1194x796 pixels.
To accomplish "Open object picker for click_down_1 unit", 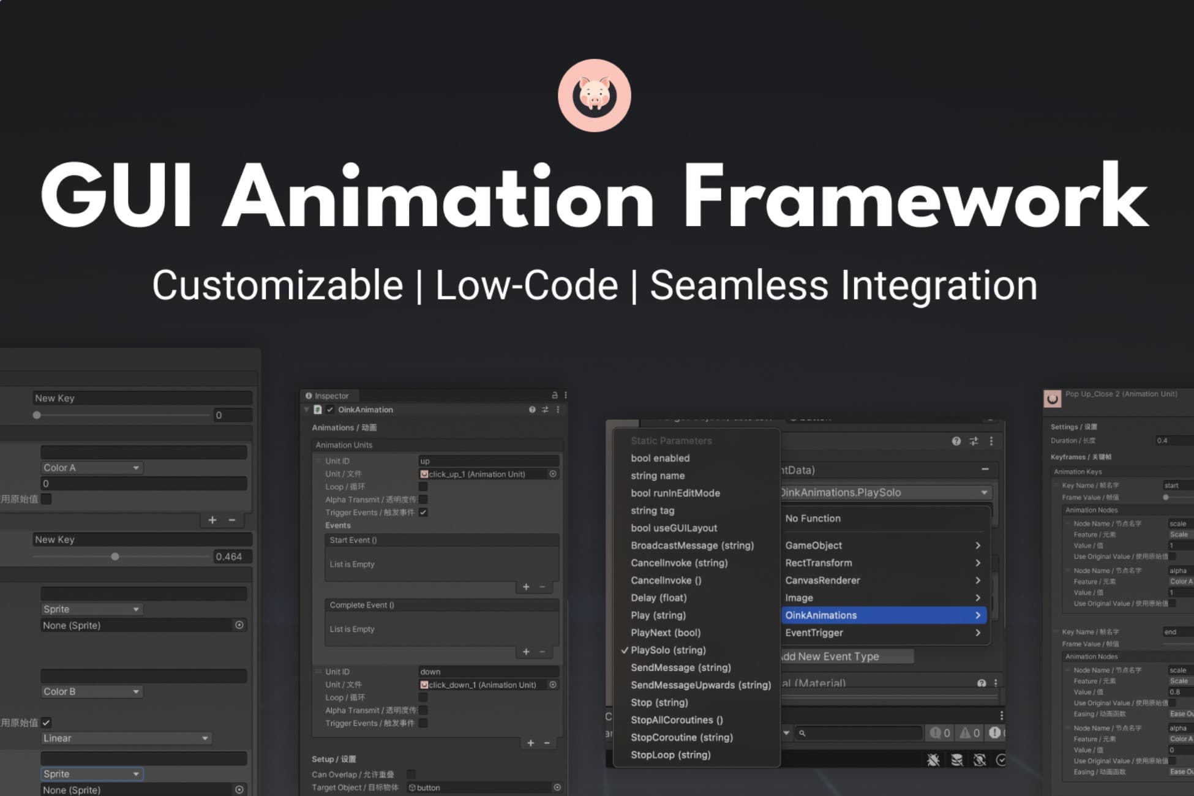I will tap(553, 685).
